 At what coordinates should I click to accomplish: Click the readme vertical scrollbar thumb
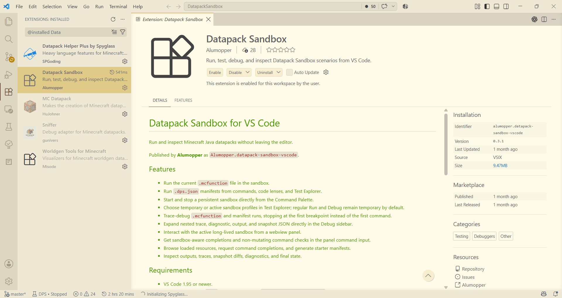pos(446,144)
